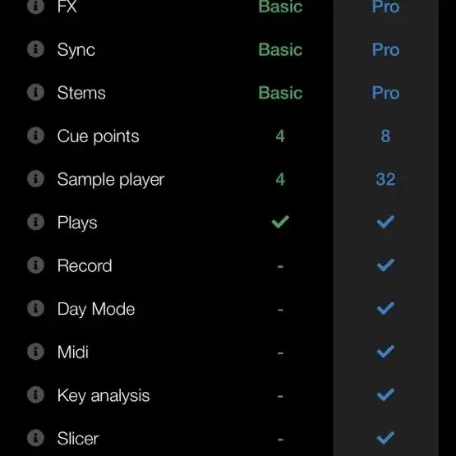Show the Midi info icon details

point(35,352)
